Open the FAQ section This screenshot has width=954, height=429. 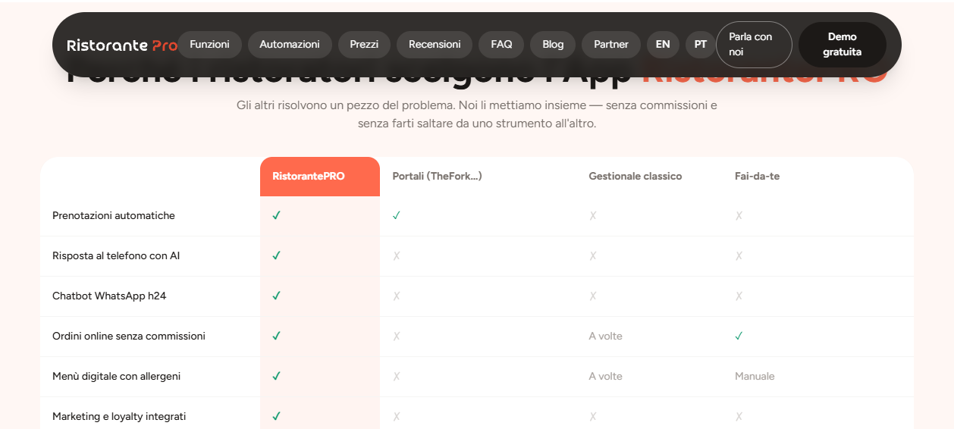[501, 45]
